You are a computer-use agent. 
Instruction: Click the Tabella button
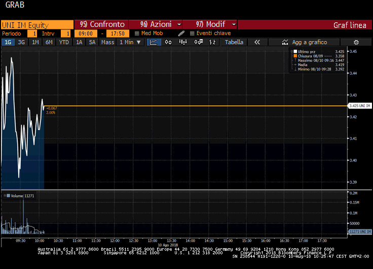234,42
